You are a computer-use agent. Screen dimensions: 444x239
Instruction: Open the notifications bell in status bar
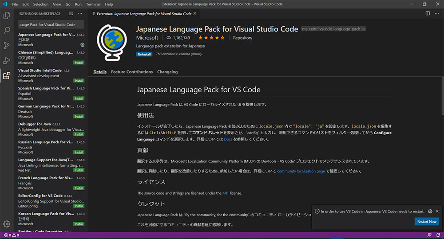(x=438, y=235)
